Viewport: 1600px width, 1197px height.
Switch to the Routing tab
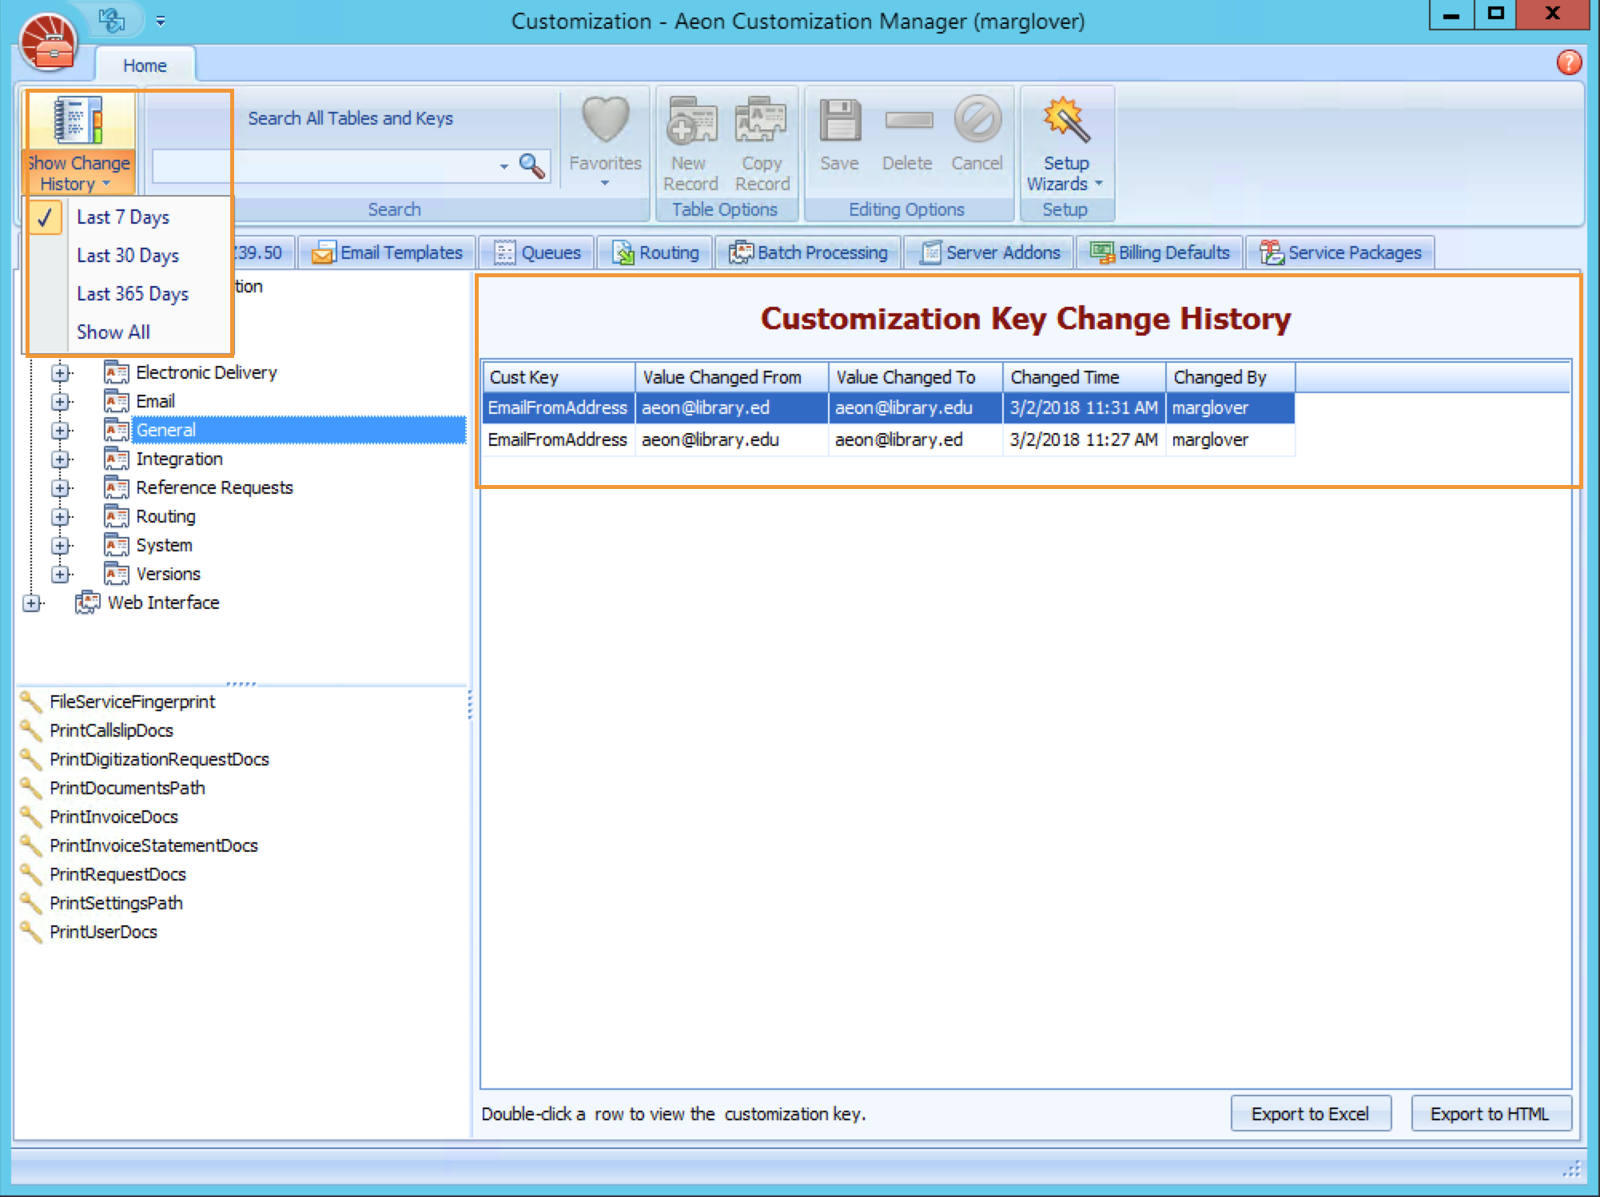click(655, 252)
